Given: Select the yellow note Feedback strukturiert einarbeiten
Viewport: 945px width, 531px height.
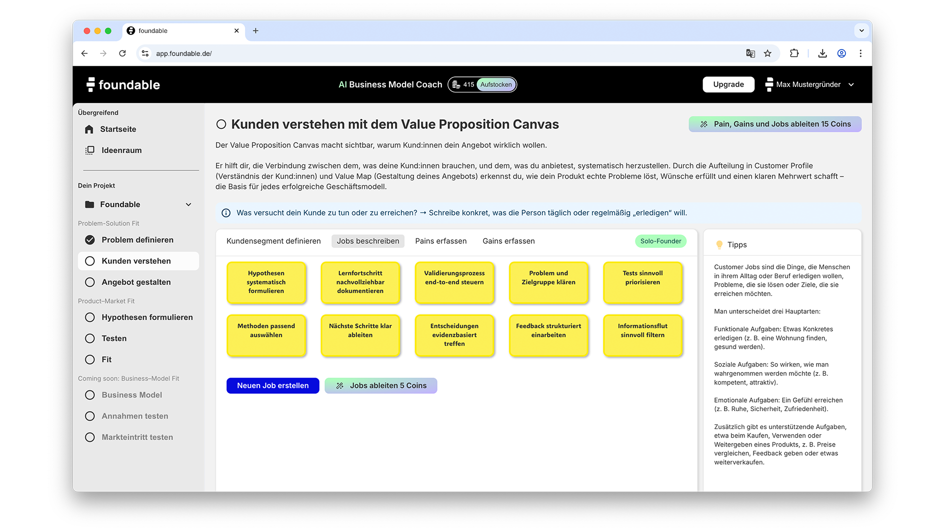Looking at the screenshot, I should coord(548,335).
